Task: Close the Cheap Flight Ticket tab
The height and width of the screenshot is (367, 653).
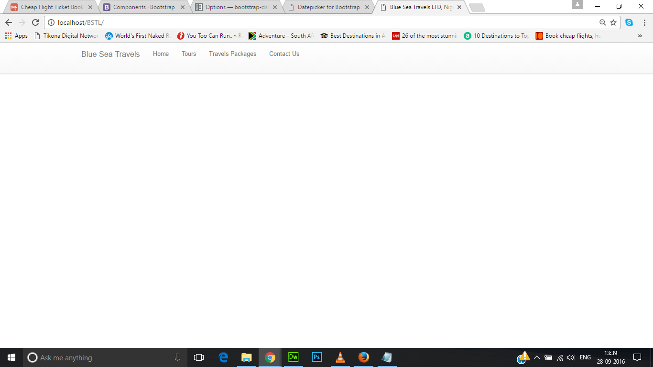Action: tap(90, 7)
